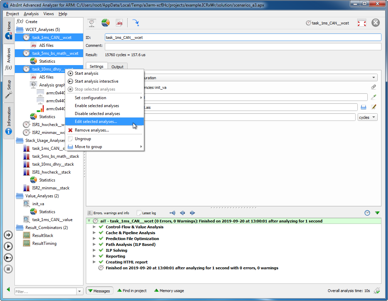
Task: Choose Start analysis from context menu
Action: (x=105, y=73)
